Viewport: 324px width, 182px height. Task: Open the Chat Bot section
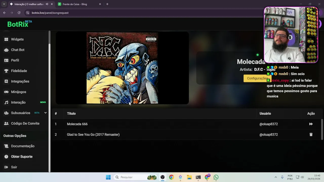pos(18,50)
